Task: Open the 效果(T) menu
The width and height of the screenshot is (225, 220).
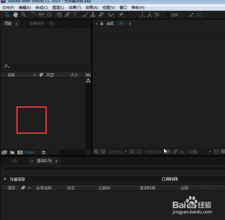Action: tap(75, 8)
